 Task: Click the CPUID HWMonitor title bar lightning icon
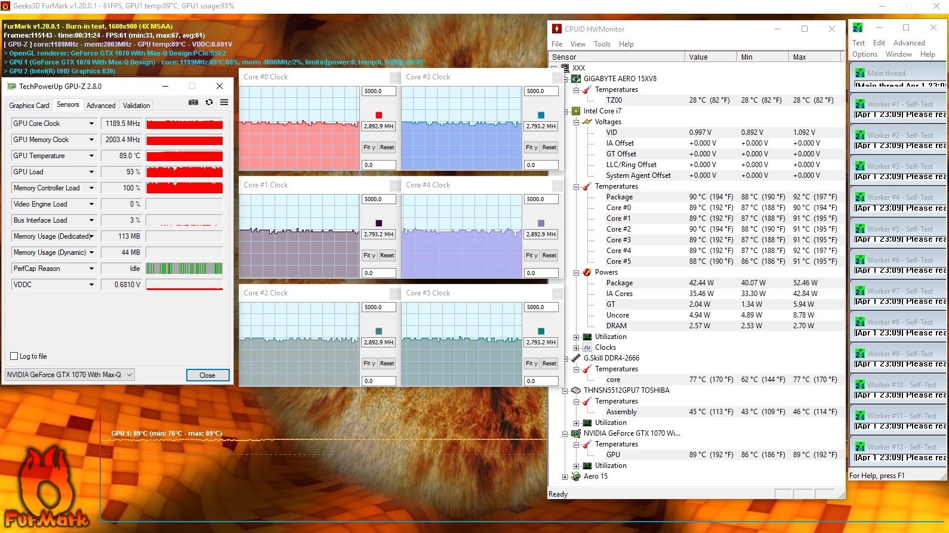557,29
